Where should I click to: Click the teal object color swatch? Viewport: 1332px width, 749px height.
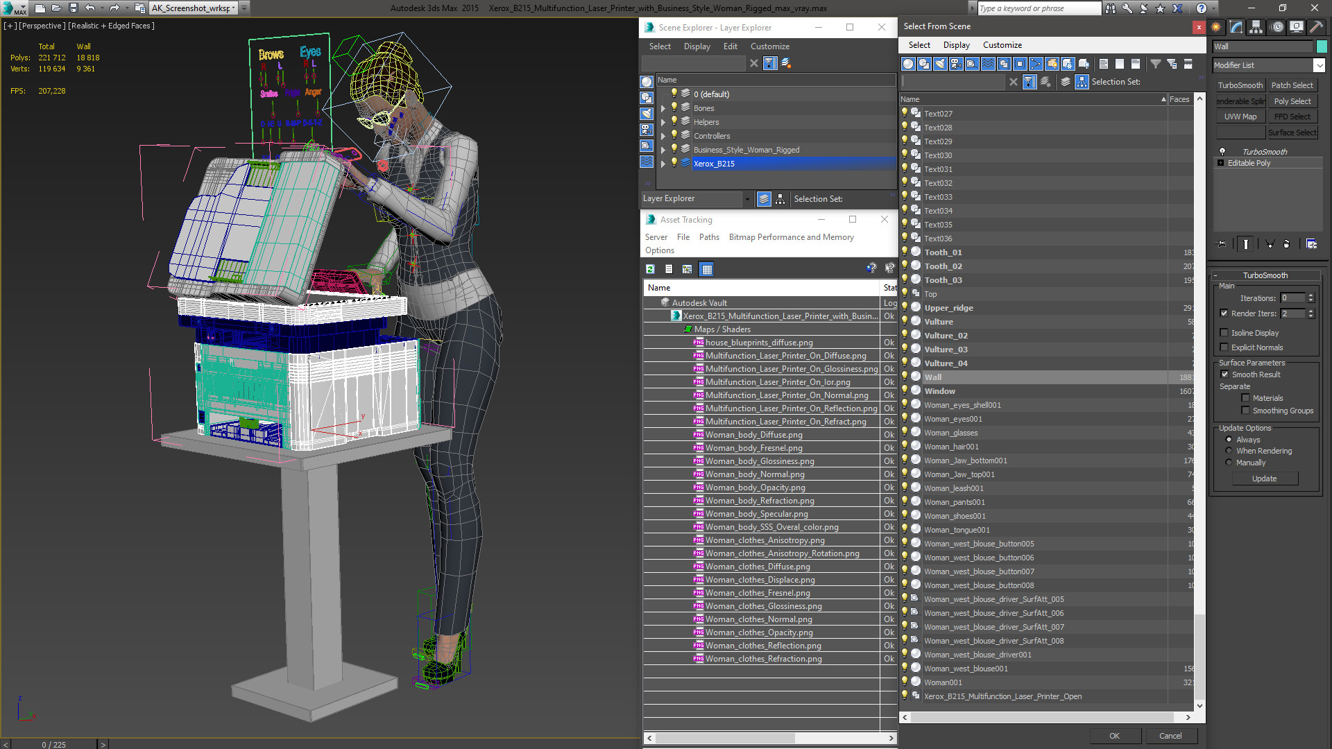1322,46
